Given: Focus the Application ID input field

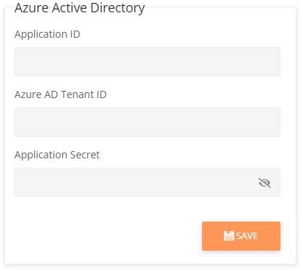Looking at the screenshot, I should tap(148, 62).
